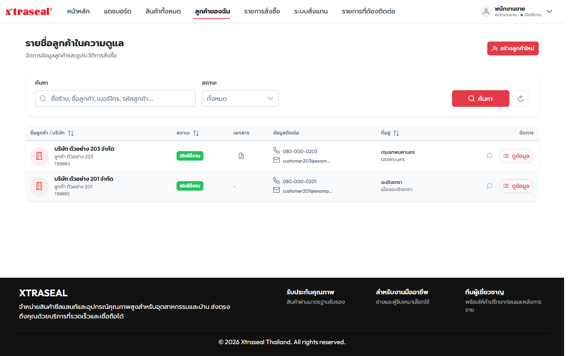Click the user avatar icon in the header
Image resolution: width=570 pixels, height=356 pixels.
pos(486,11)
